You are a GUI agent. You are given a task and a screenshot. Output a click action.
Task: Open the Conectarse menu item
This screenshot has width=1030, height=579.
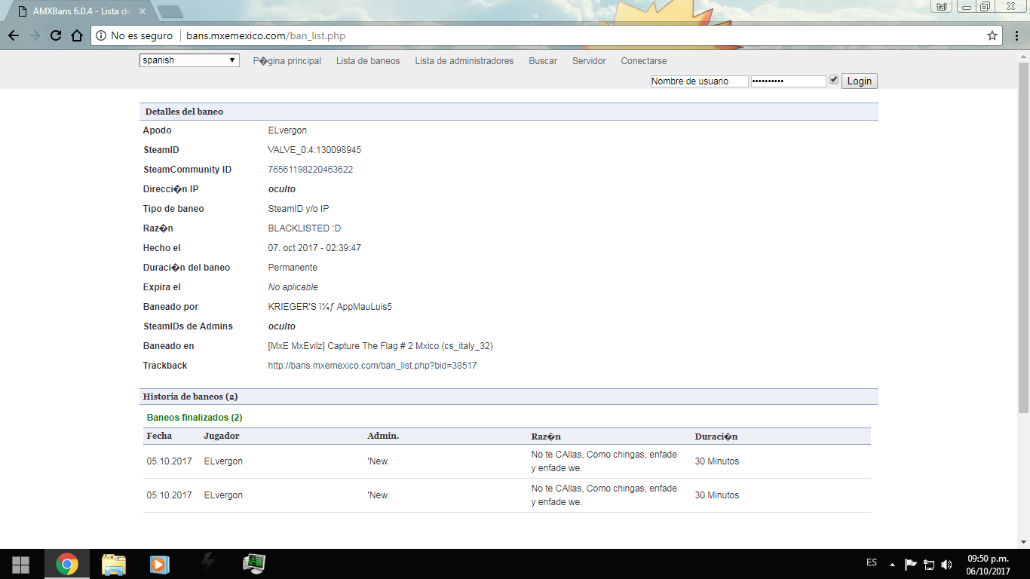[644, 61]
